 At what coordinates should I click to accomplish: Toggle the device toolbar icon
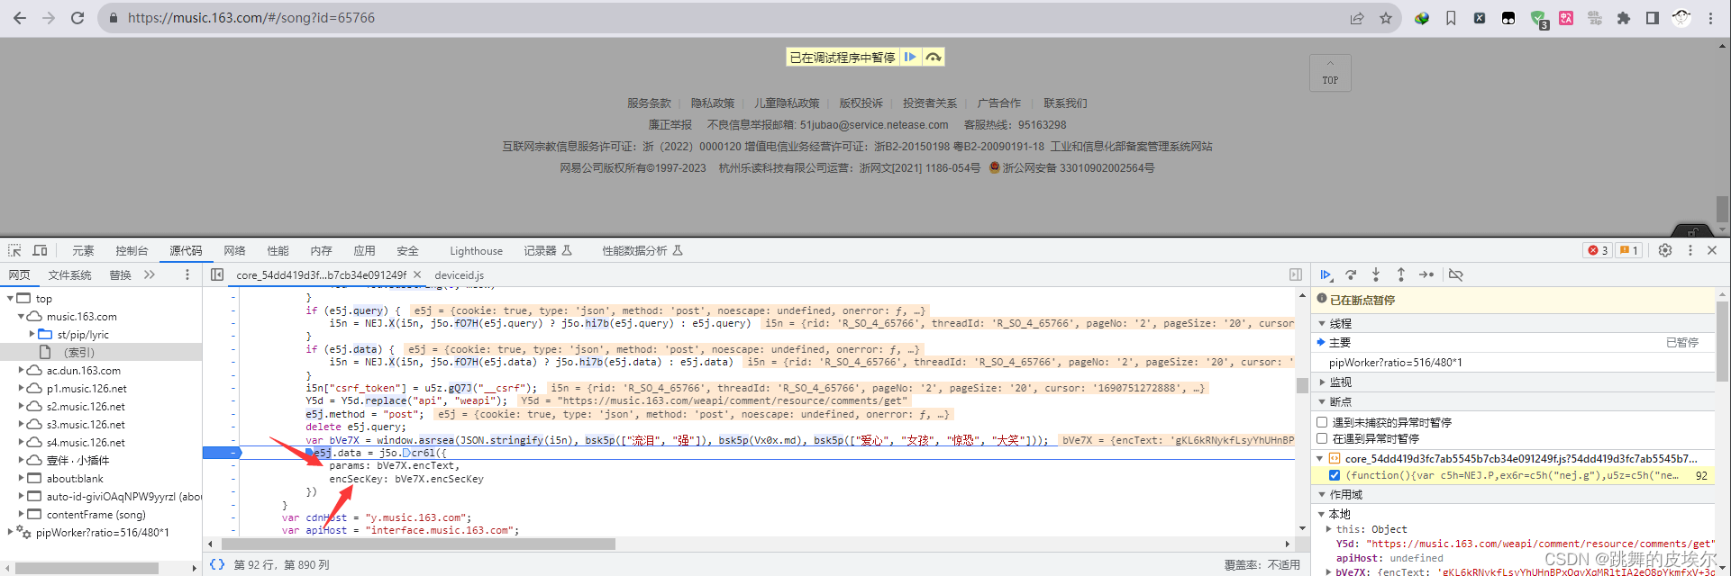[41, 250]
